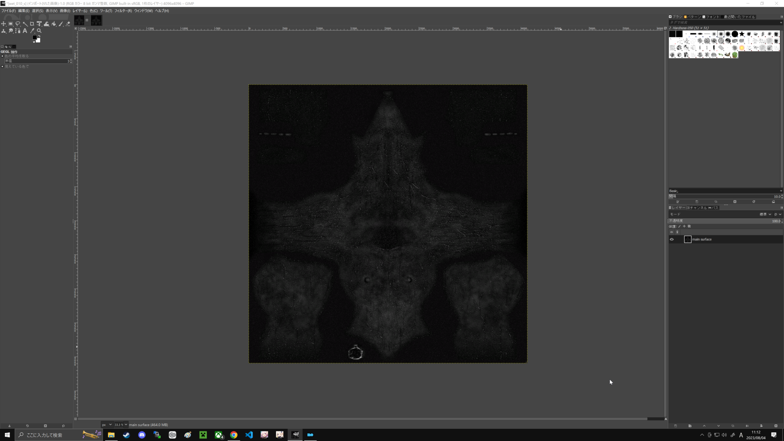Select the Fuzzy Select wand tool
The height and width of the screenshot is (441, 784).
point(25,24)
